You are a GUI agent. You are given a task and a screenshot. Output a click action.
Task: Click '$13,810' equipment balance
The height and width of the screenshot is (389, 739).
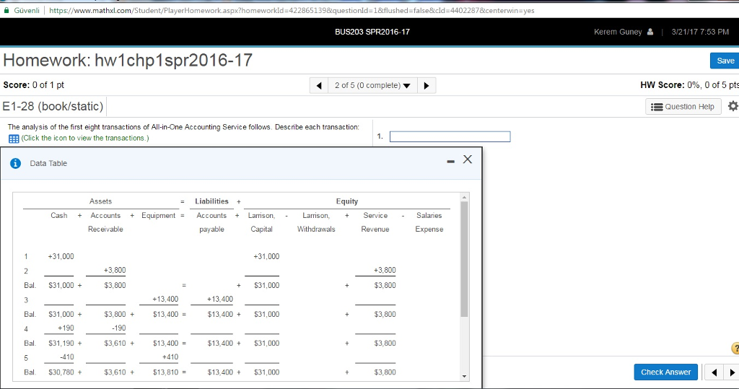(x=165, y=372)
